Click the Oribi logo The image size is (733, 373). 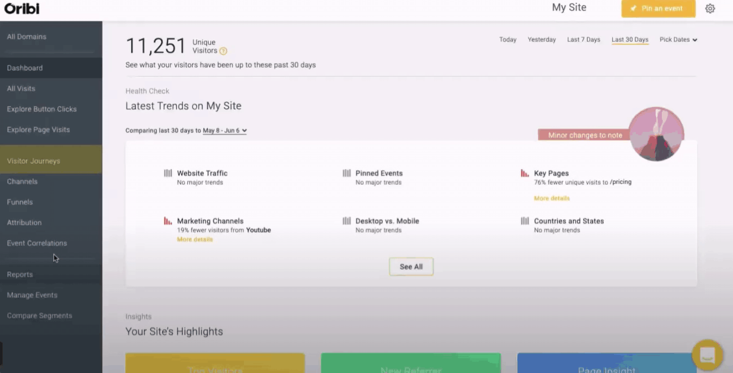[21, 8]
